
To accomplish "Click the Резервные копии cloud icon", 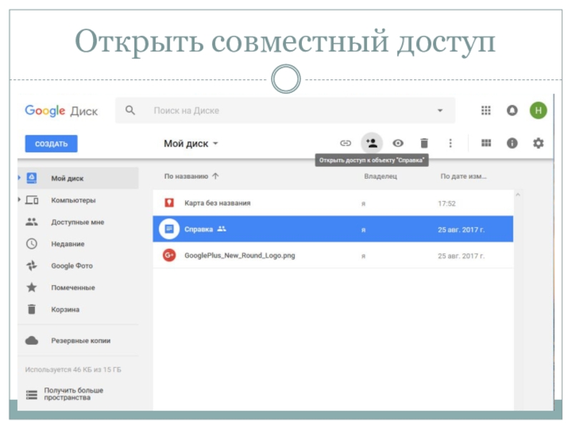I will (31, 340).
